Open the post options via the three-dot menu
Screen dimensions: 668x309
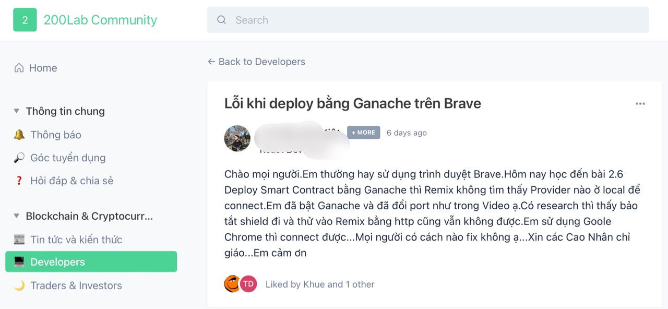[x=641, y=103]
